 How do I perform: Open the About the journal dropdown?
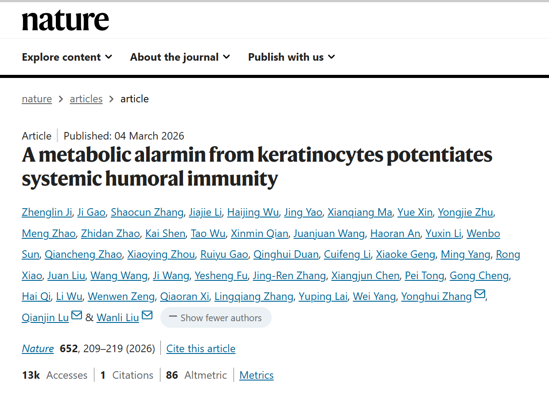180,57
